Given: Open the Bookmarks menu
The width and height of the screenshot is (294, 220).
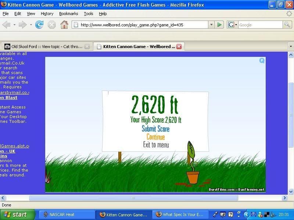Looking at the screenshot, I should click(68, 14).
